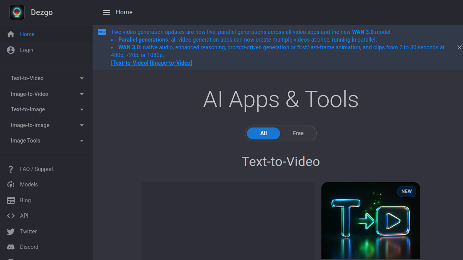
Task: Open the Twitter link
Action: [28, 231]
